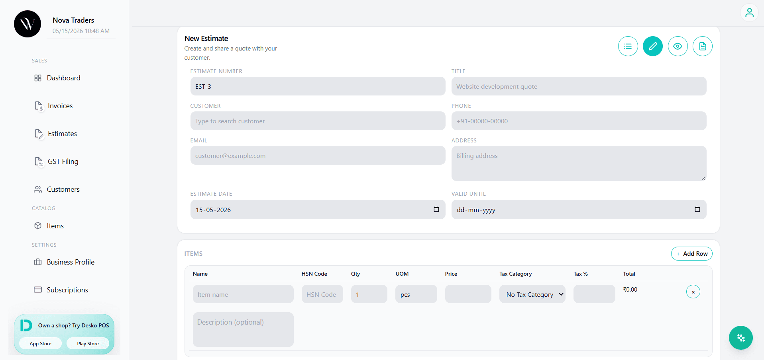Open Subscriptions menu item

click(67, 290)
